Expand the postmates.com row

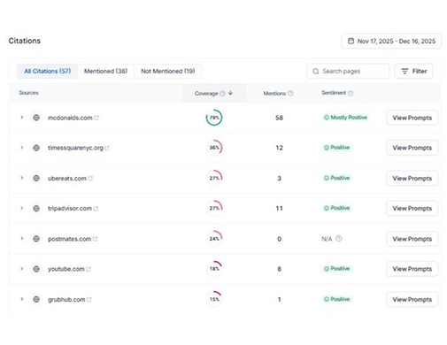(22, 238)
